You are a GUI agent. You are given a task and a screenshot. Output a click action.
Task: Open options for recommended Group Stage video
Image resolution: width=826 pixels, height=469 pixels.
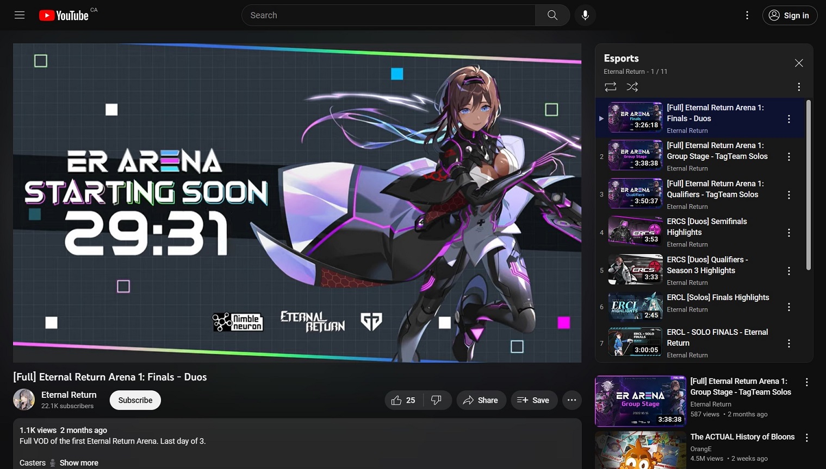807,382
